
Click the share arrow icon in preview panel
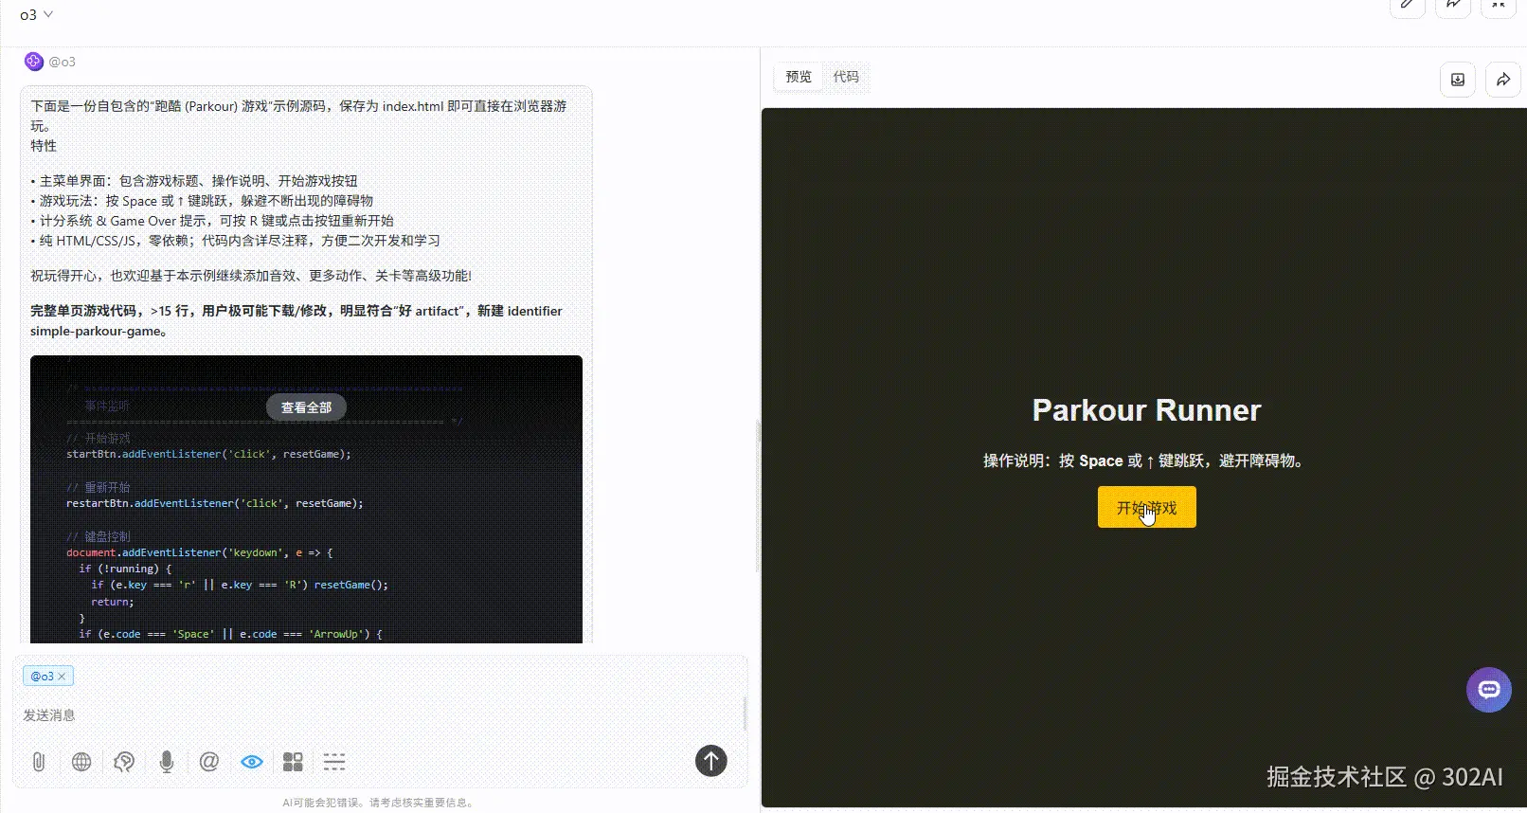tap(1503, 80)
